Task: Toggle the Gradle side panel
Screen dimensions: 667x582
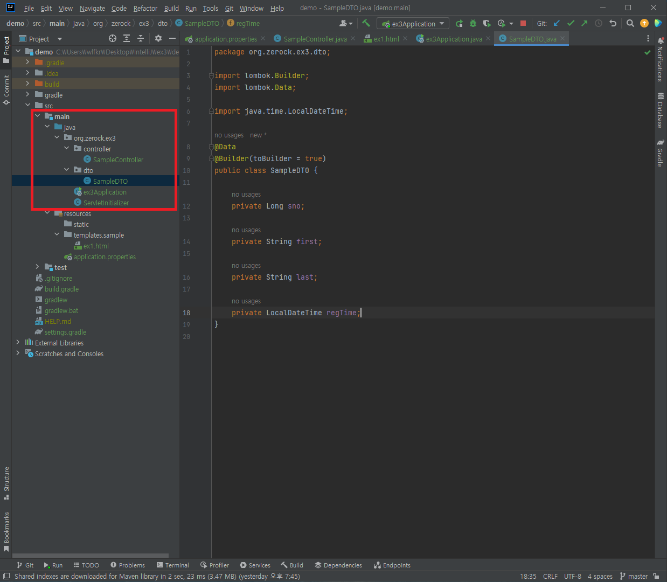Action: pyautogui.click(x=661, y=153)
